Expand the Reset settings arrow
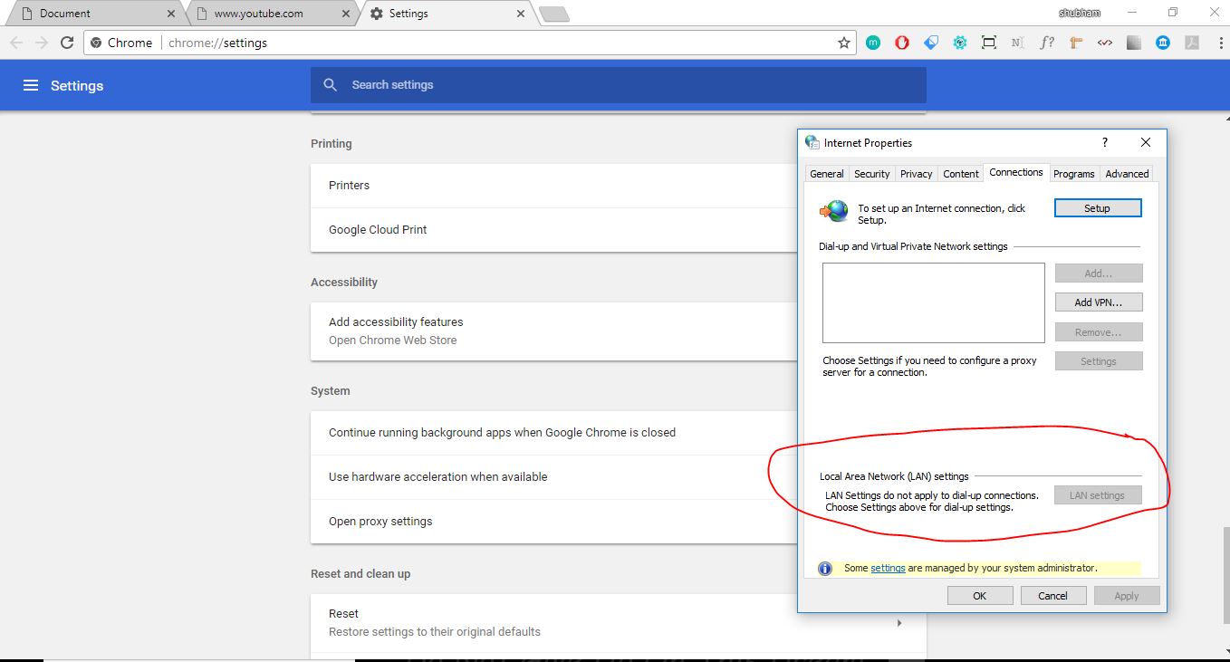1230x662 pixels. click(x=899, y=623)
